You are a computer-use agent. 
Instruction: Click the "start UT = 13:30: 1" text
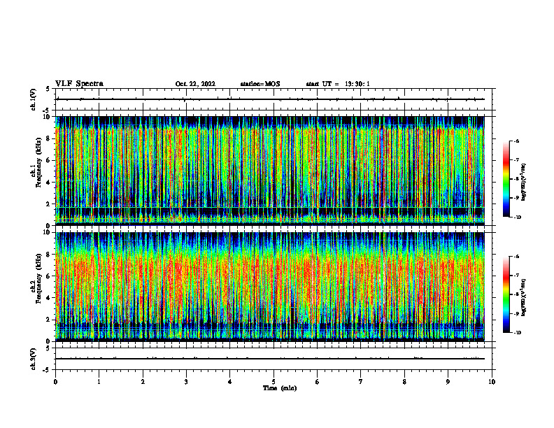(x=338, y=84)
